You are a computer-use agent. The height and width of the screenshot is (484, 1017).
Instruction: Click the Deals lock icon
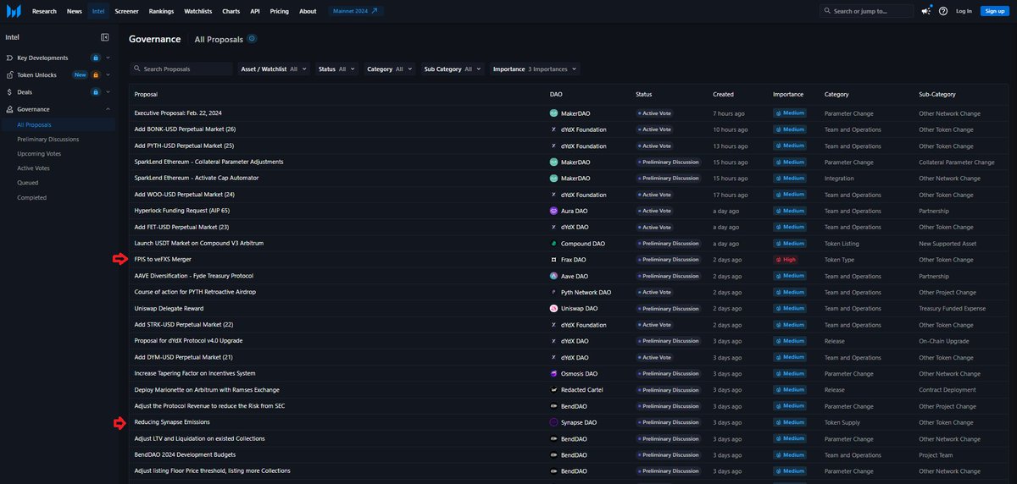tap(97, 91)
